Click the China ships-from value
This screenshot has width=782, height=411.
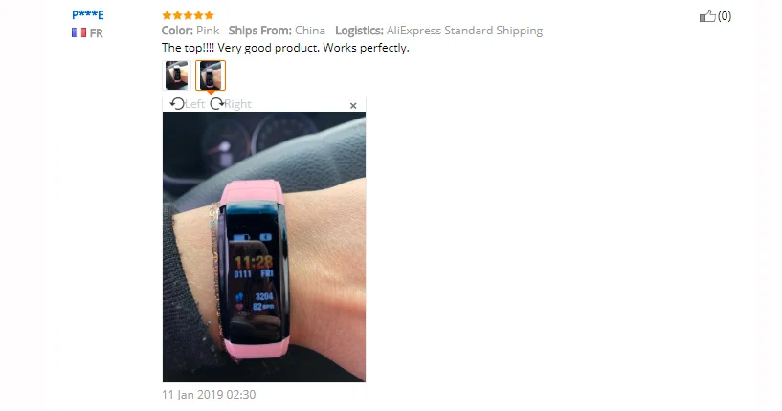pos(310,31)
